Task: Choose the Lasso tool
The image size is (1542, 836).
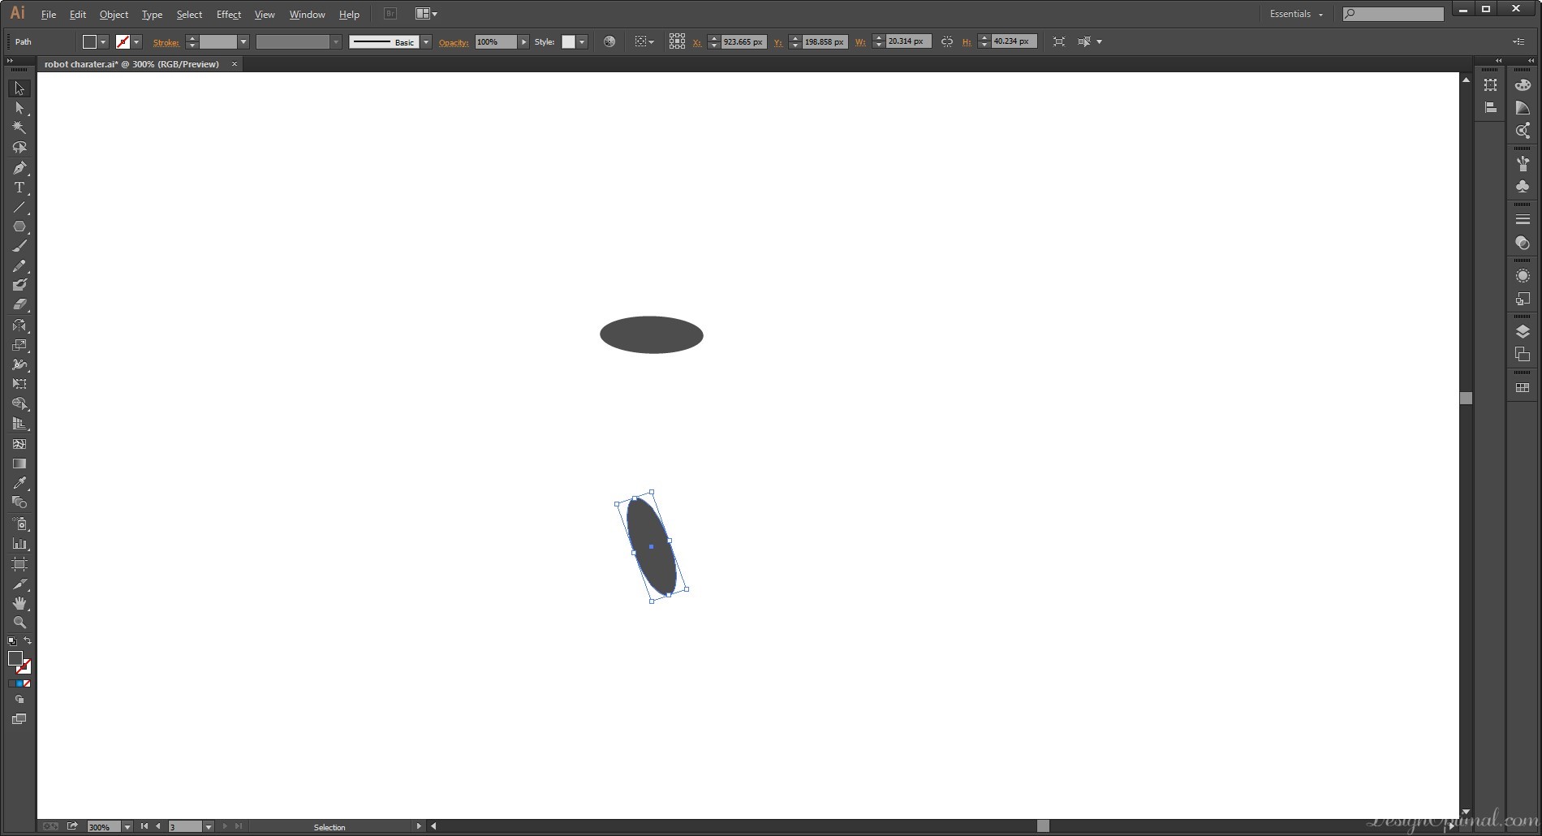Action: 19,148
